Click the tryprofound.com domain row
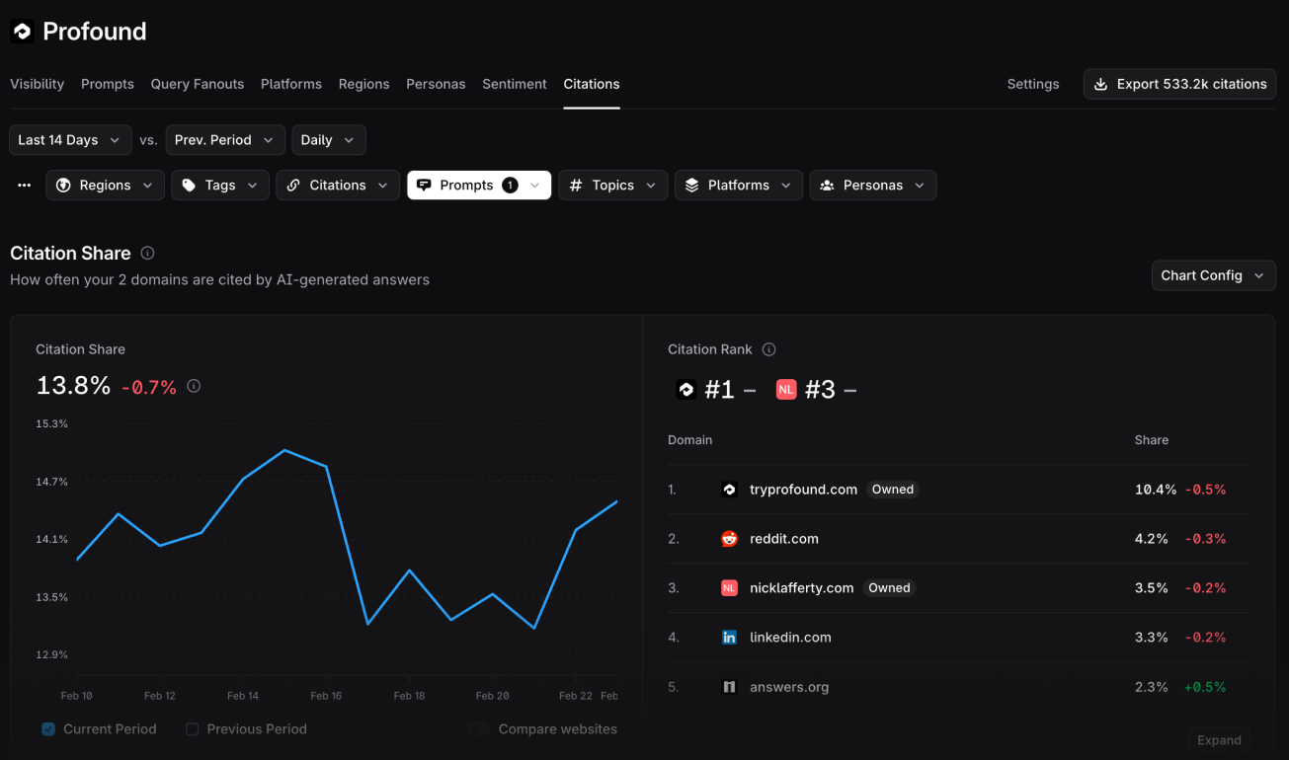 958,490
